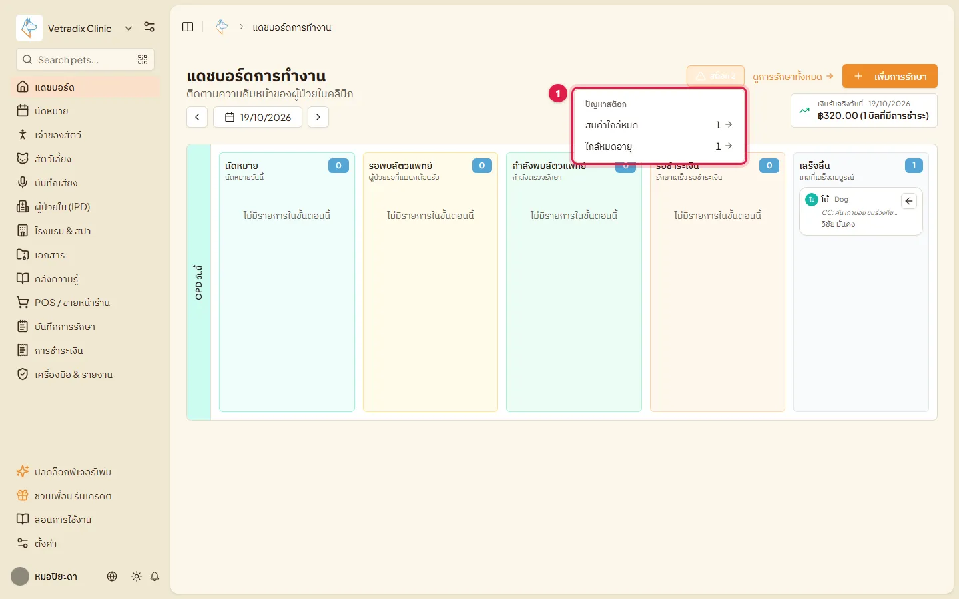
Task: Open ใกล้หมดอายุ expiring items row
Action: [659, 146]
